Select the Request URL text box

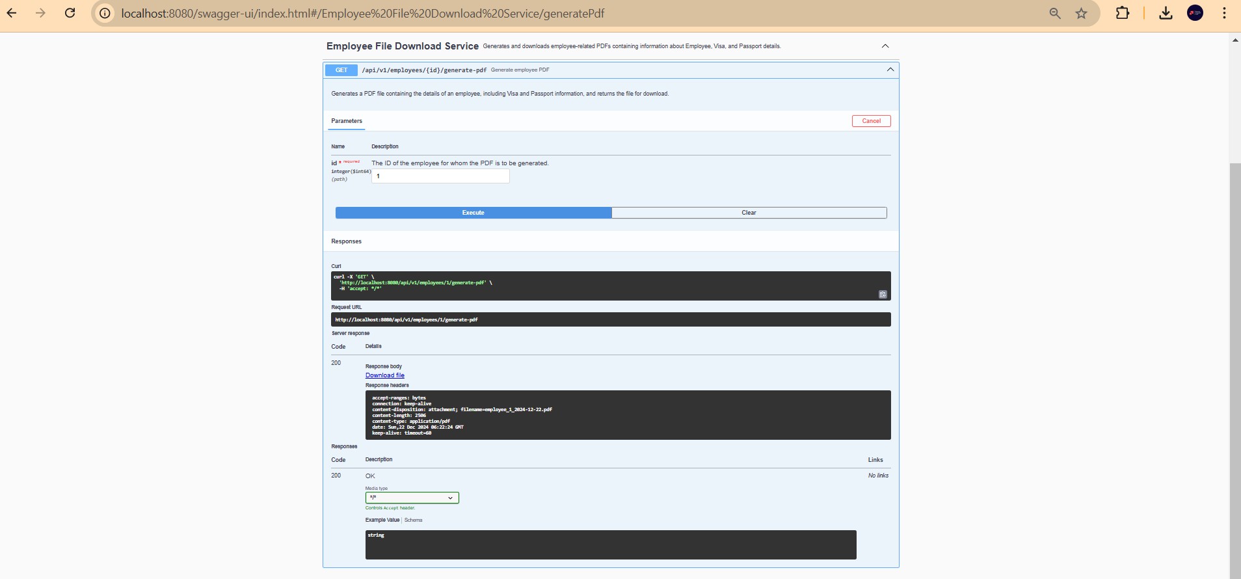point(611,319)
